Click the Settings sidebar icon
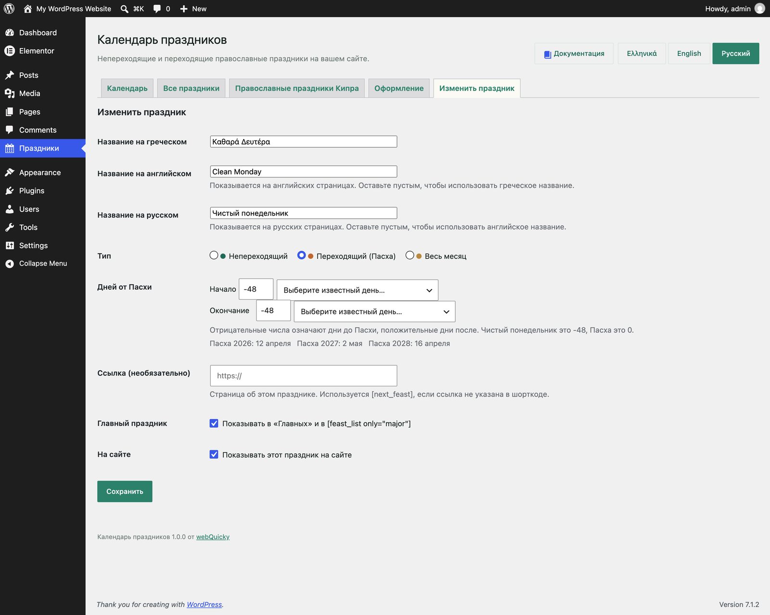 [x=10, y=245]
